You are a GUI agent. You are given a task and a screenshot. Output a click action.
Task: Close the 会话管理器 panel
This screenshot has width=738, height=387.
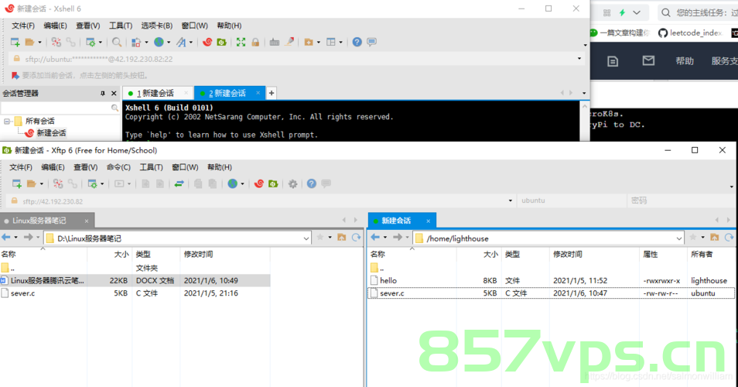point(114,94)
